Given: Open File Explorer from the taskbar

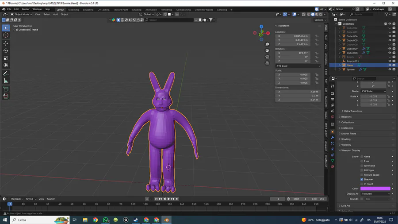Looking at the screenshot, I should 85,220.
